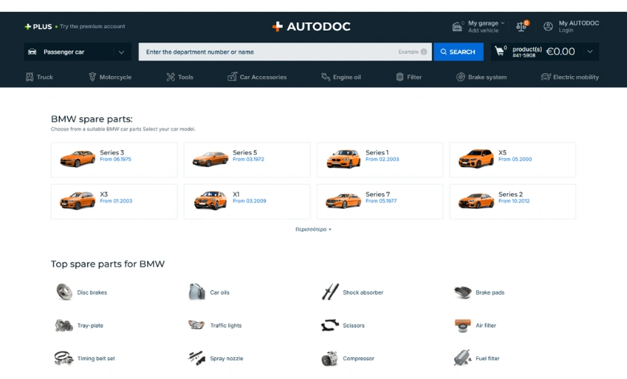
Task: Click the My AUTODOC user icon
Action: tap(548, 26)
